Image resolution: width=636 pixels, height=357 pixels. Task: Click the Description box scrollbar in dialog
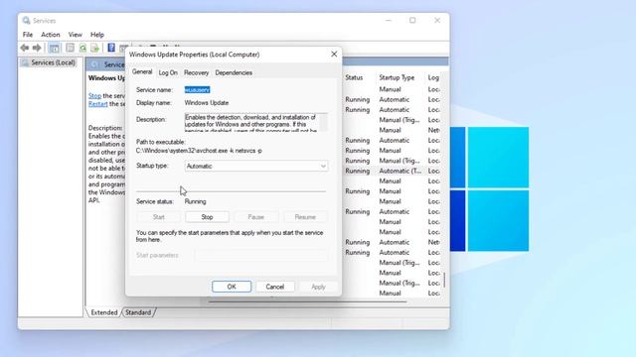[323, 122]
